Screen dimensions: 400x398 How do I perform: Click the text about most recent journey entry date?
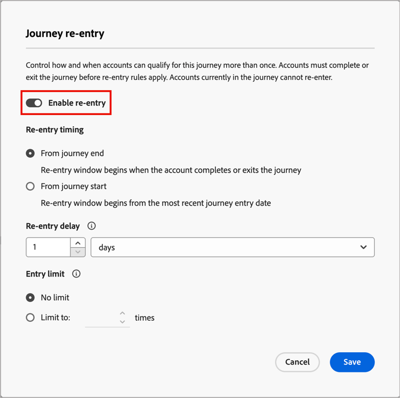point(156,203)
